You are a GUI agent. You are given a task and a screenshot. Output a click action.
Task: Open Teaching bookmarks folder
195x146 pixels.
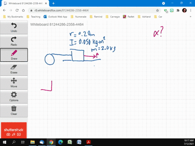coord(33,17)
